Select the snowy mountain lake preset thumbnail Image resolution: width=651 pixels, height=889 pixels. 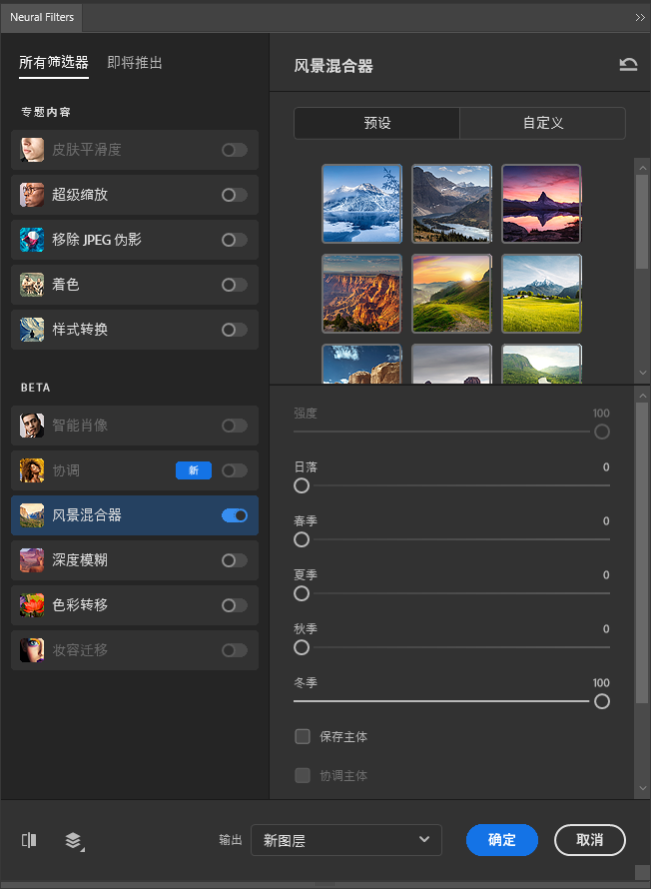click(361, 204)
